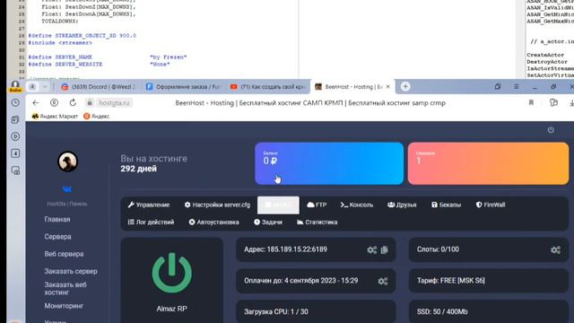Open payment date settings gear icon

click(383, 281)
